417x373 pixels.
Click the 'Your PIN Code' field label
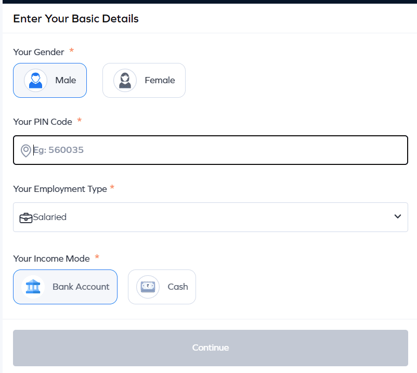coord(43,121)
